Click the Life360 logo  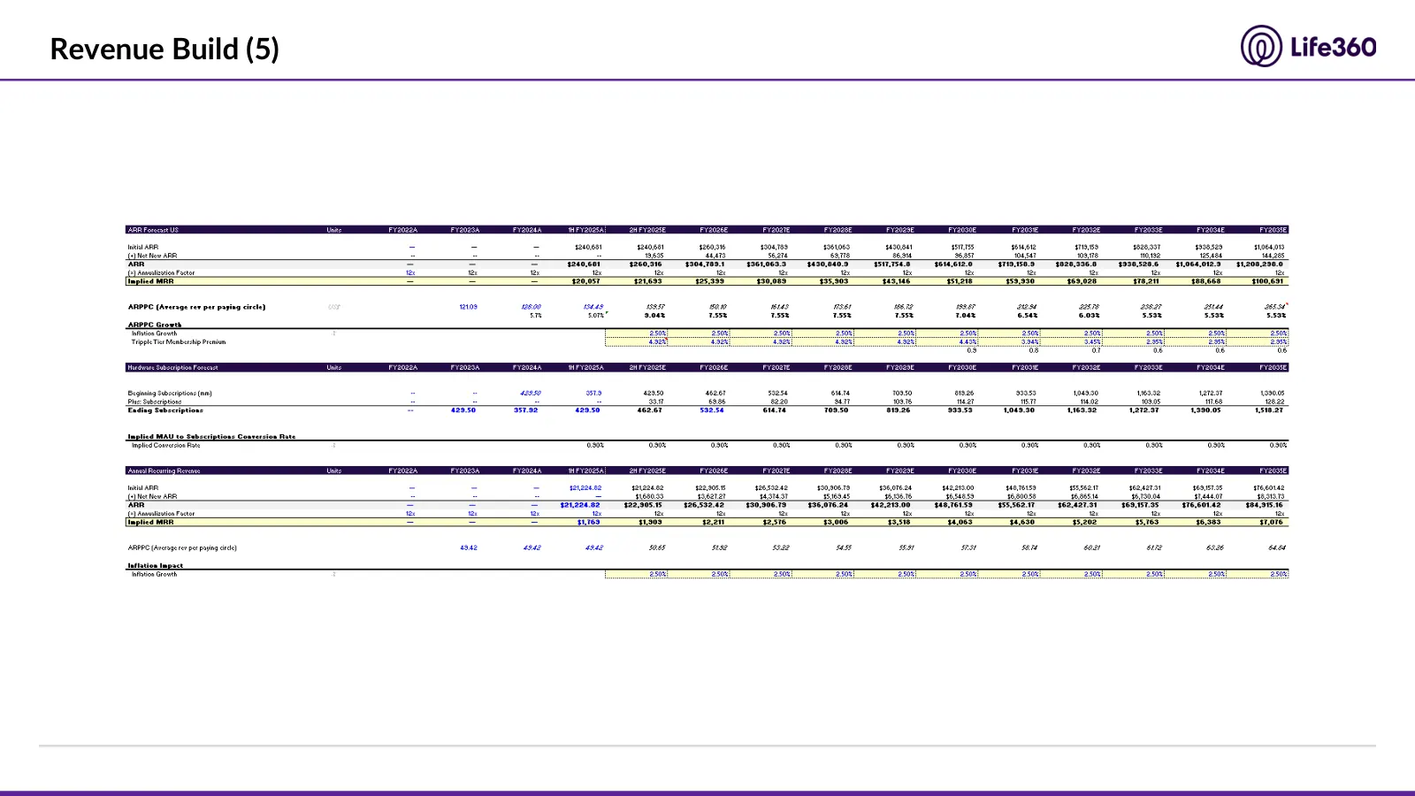click(1308, 46)
